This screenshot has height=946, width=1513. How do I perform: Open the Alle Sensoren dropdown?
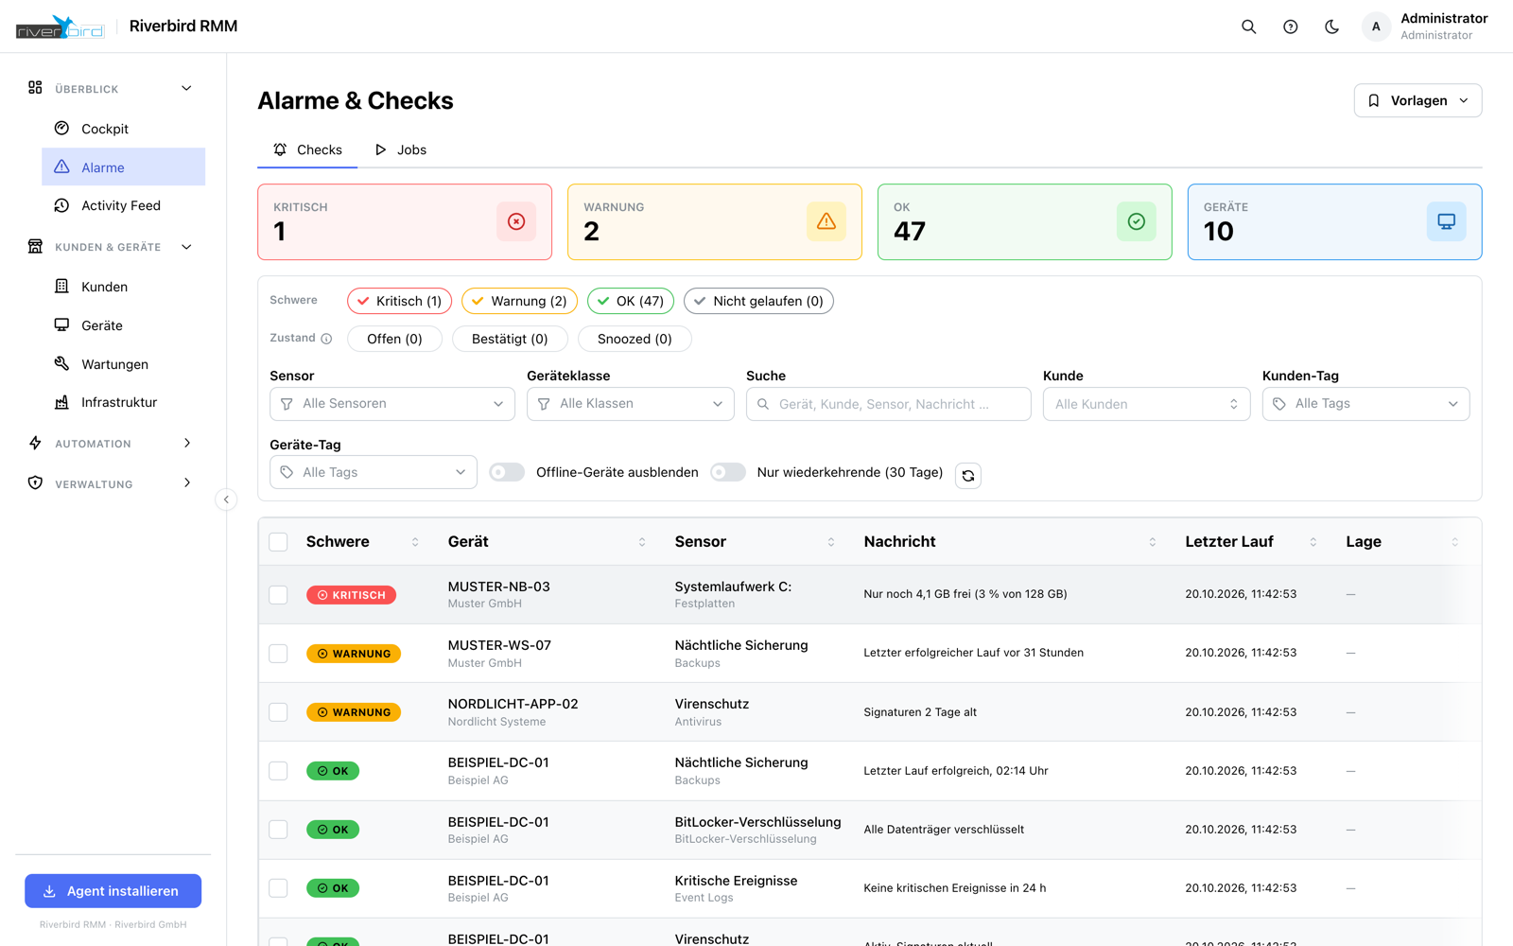click(x=392, y=404)
